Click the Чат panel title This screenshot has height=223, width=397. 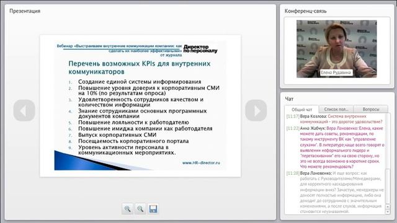[289, 99]
